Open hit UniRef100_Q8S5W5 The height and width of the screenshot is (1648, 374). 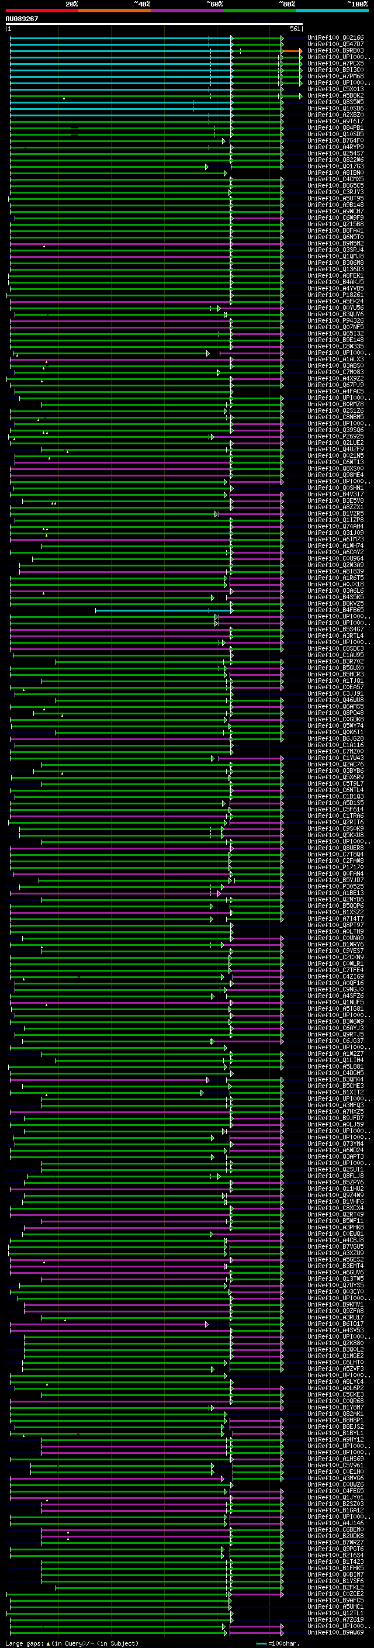coord(335,102)
